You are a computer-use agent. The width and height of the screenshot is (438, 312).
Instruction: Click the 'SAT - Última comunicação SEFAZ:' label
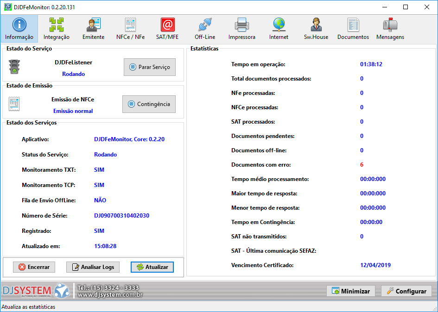click(x=274, y=251)
